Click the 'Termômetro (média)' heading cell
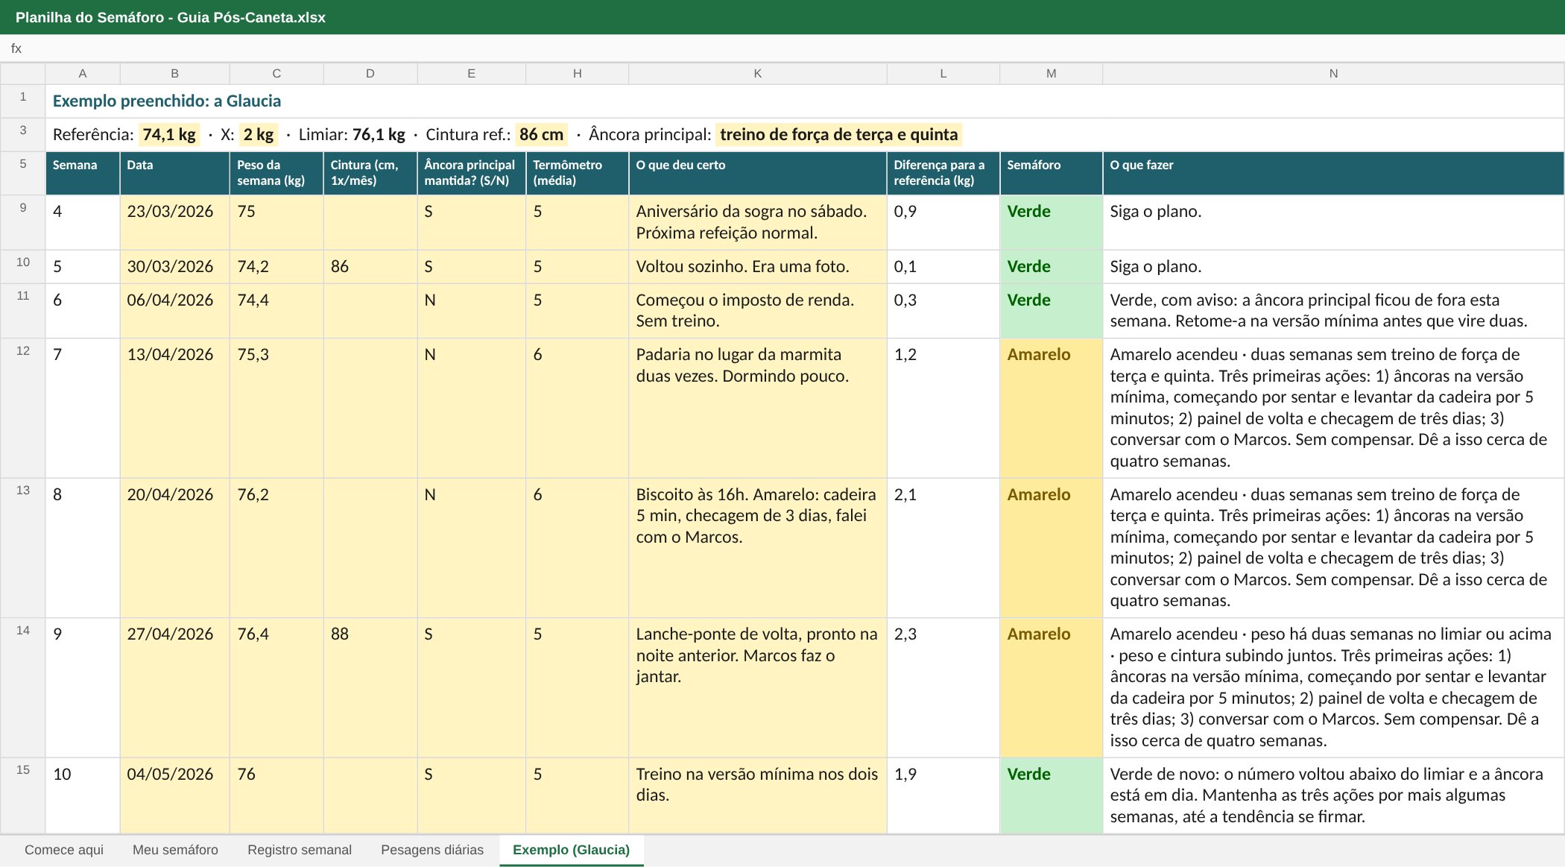The image size is (1565, 867). coord(578,174)
